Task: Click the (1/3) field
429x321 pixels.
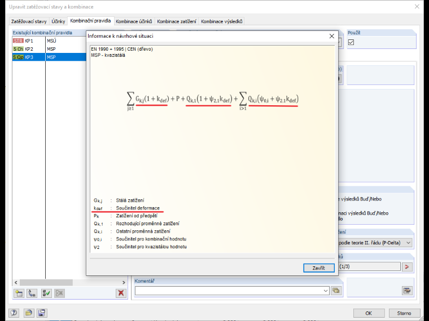Action: pos(370,266)
